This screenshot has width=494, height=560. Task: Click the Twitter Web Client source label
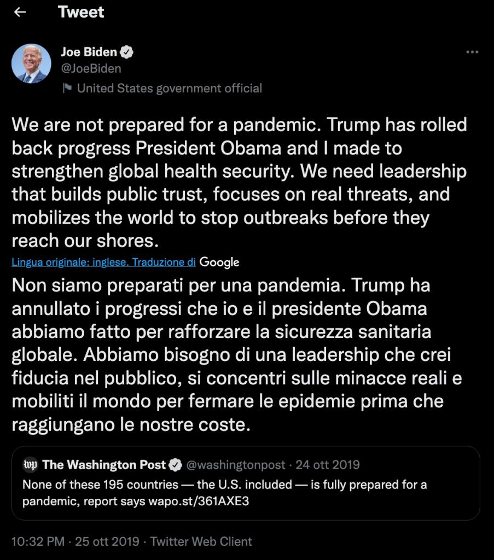click(x=201, y=541)
